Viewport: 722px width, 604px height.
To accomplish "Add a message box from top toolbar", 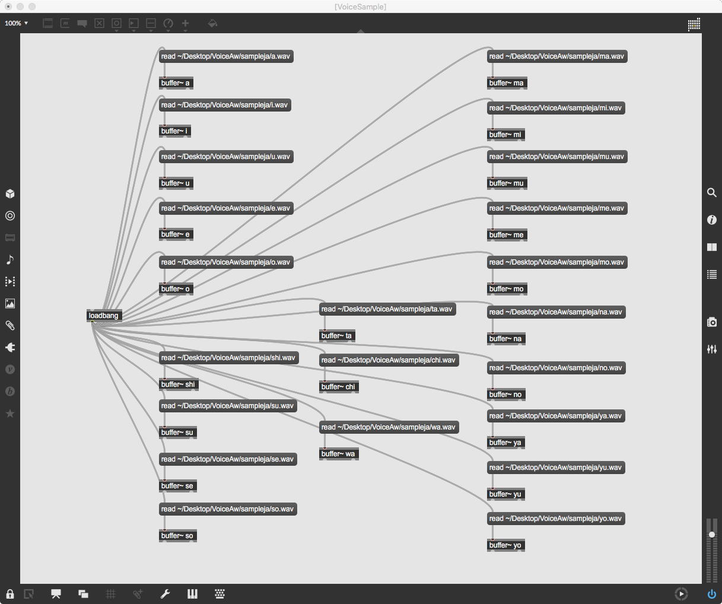I will (x=65, y=23).
